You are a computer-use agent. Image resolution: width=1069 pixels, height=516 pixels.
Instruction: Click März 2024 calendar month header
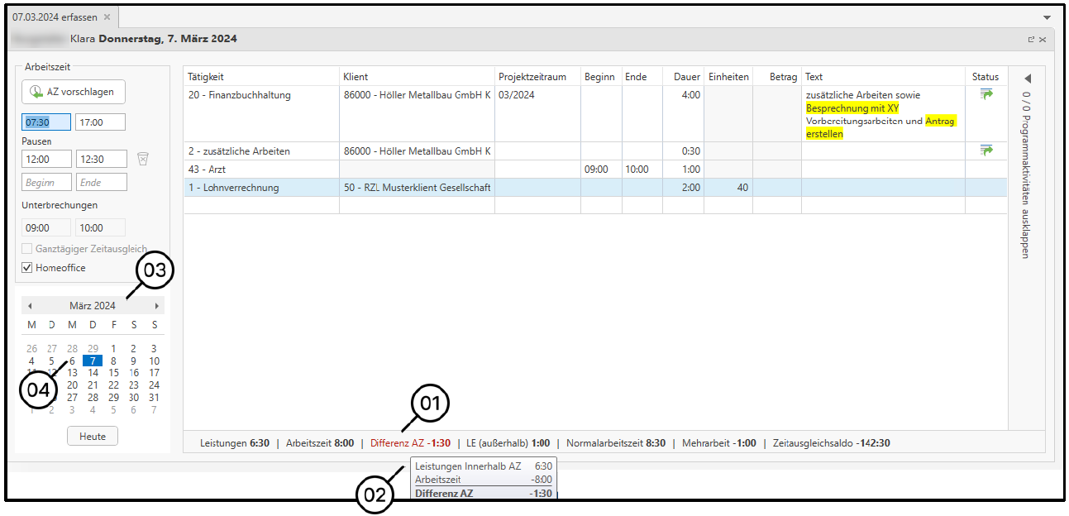tap(93, 306)
